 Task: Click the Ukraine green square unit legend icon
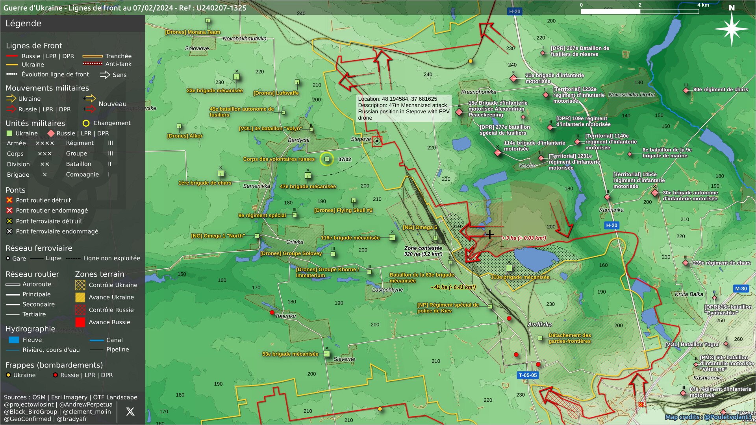pyautogui.click(x=9, y=133)
